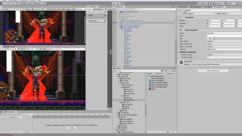Add a new Animator layer with plus
Viewport: 242px width, 136px height.
105,12
